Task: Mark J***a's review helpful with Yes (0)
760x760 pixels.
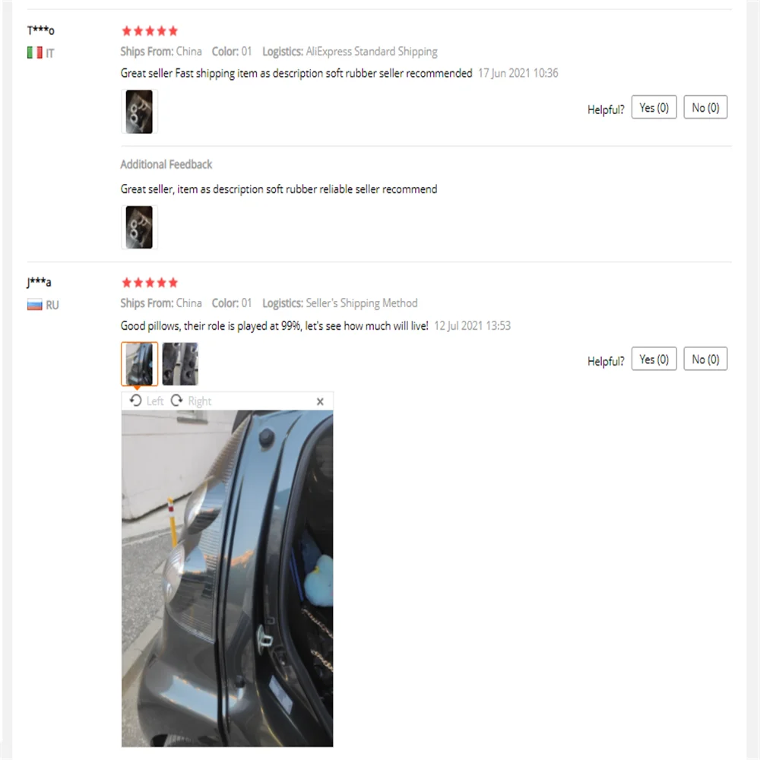Action: pyautogui.click(x=654, y=359)
